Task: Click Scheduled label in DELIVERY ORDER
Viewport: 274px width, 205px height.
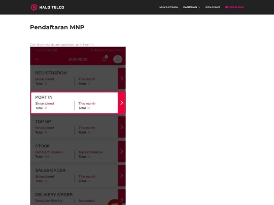Action: tap(86, 201)
